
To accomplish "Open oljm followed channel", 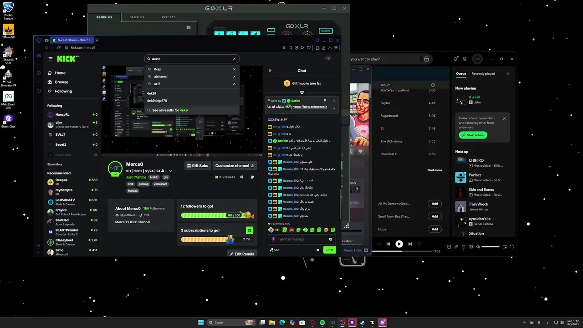I will click(x=72, y=124).
